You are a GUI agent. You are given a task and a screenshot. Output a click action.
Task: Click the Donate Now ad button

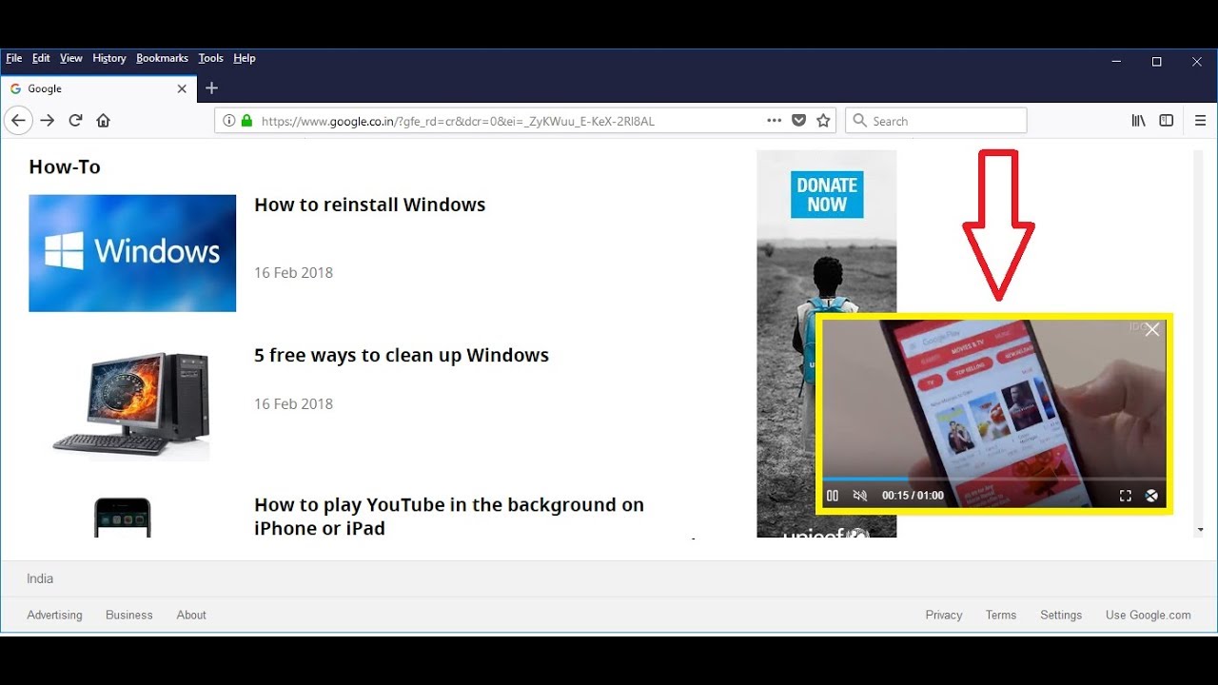point(827,195)
